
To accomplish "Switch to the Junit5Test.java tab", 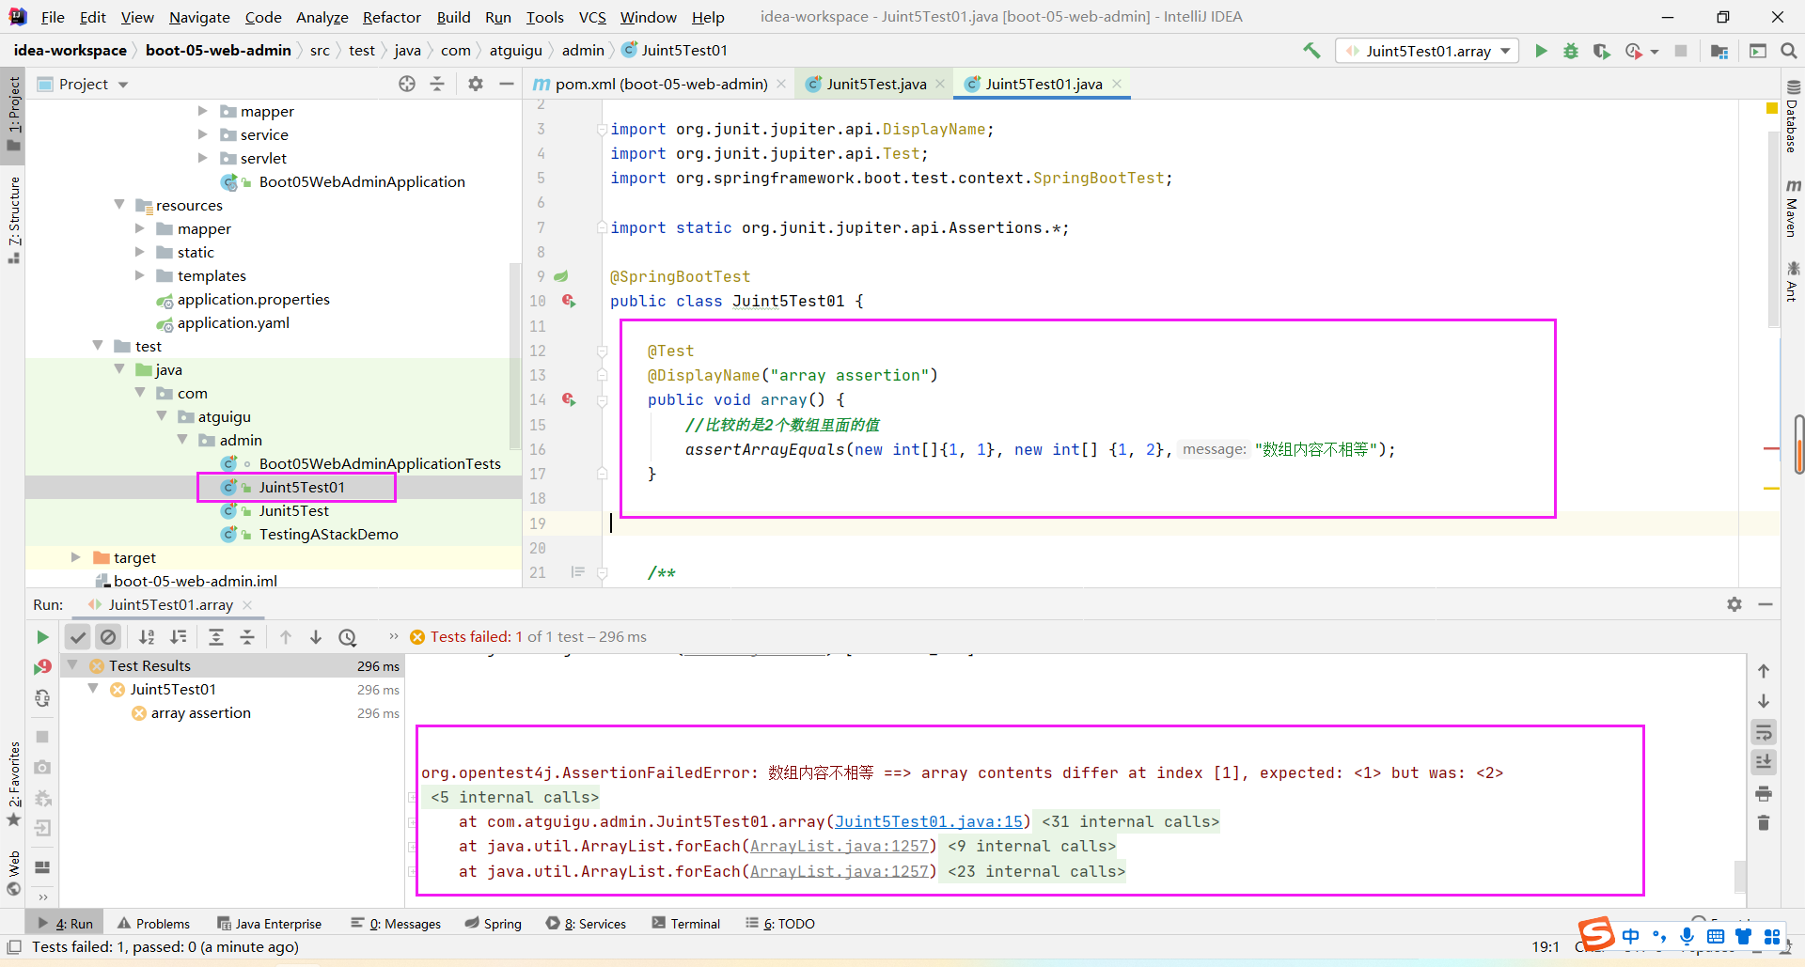I will [875, 84].
